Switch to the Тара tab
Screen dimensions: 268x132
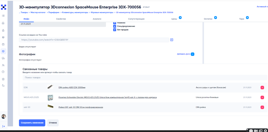(241, 19)
